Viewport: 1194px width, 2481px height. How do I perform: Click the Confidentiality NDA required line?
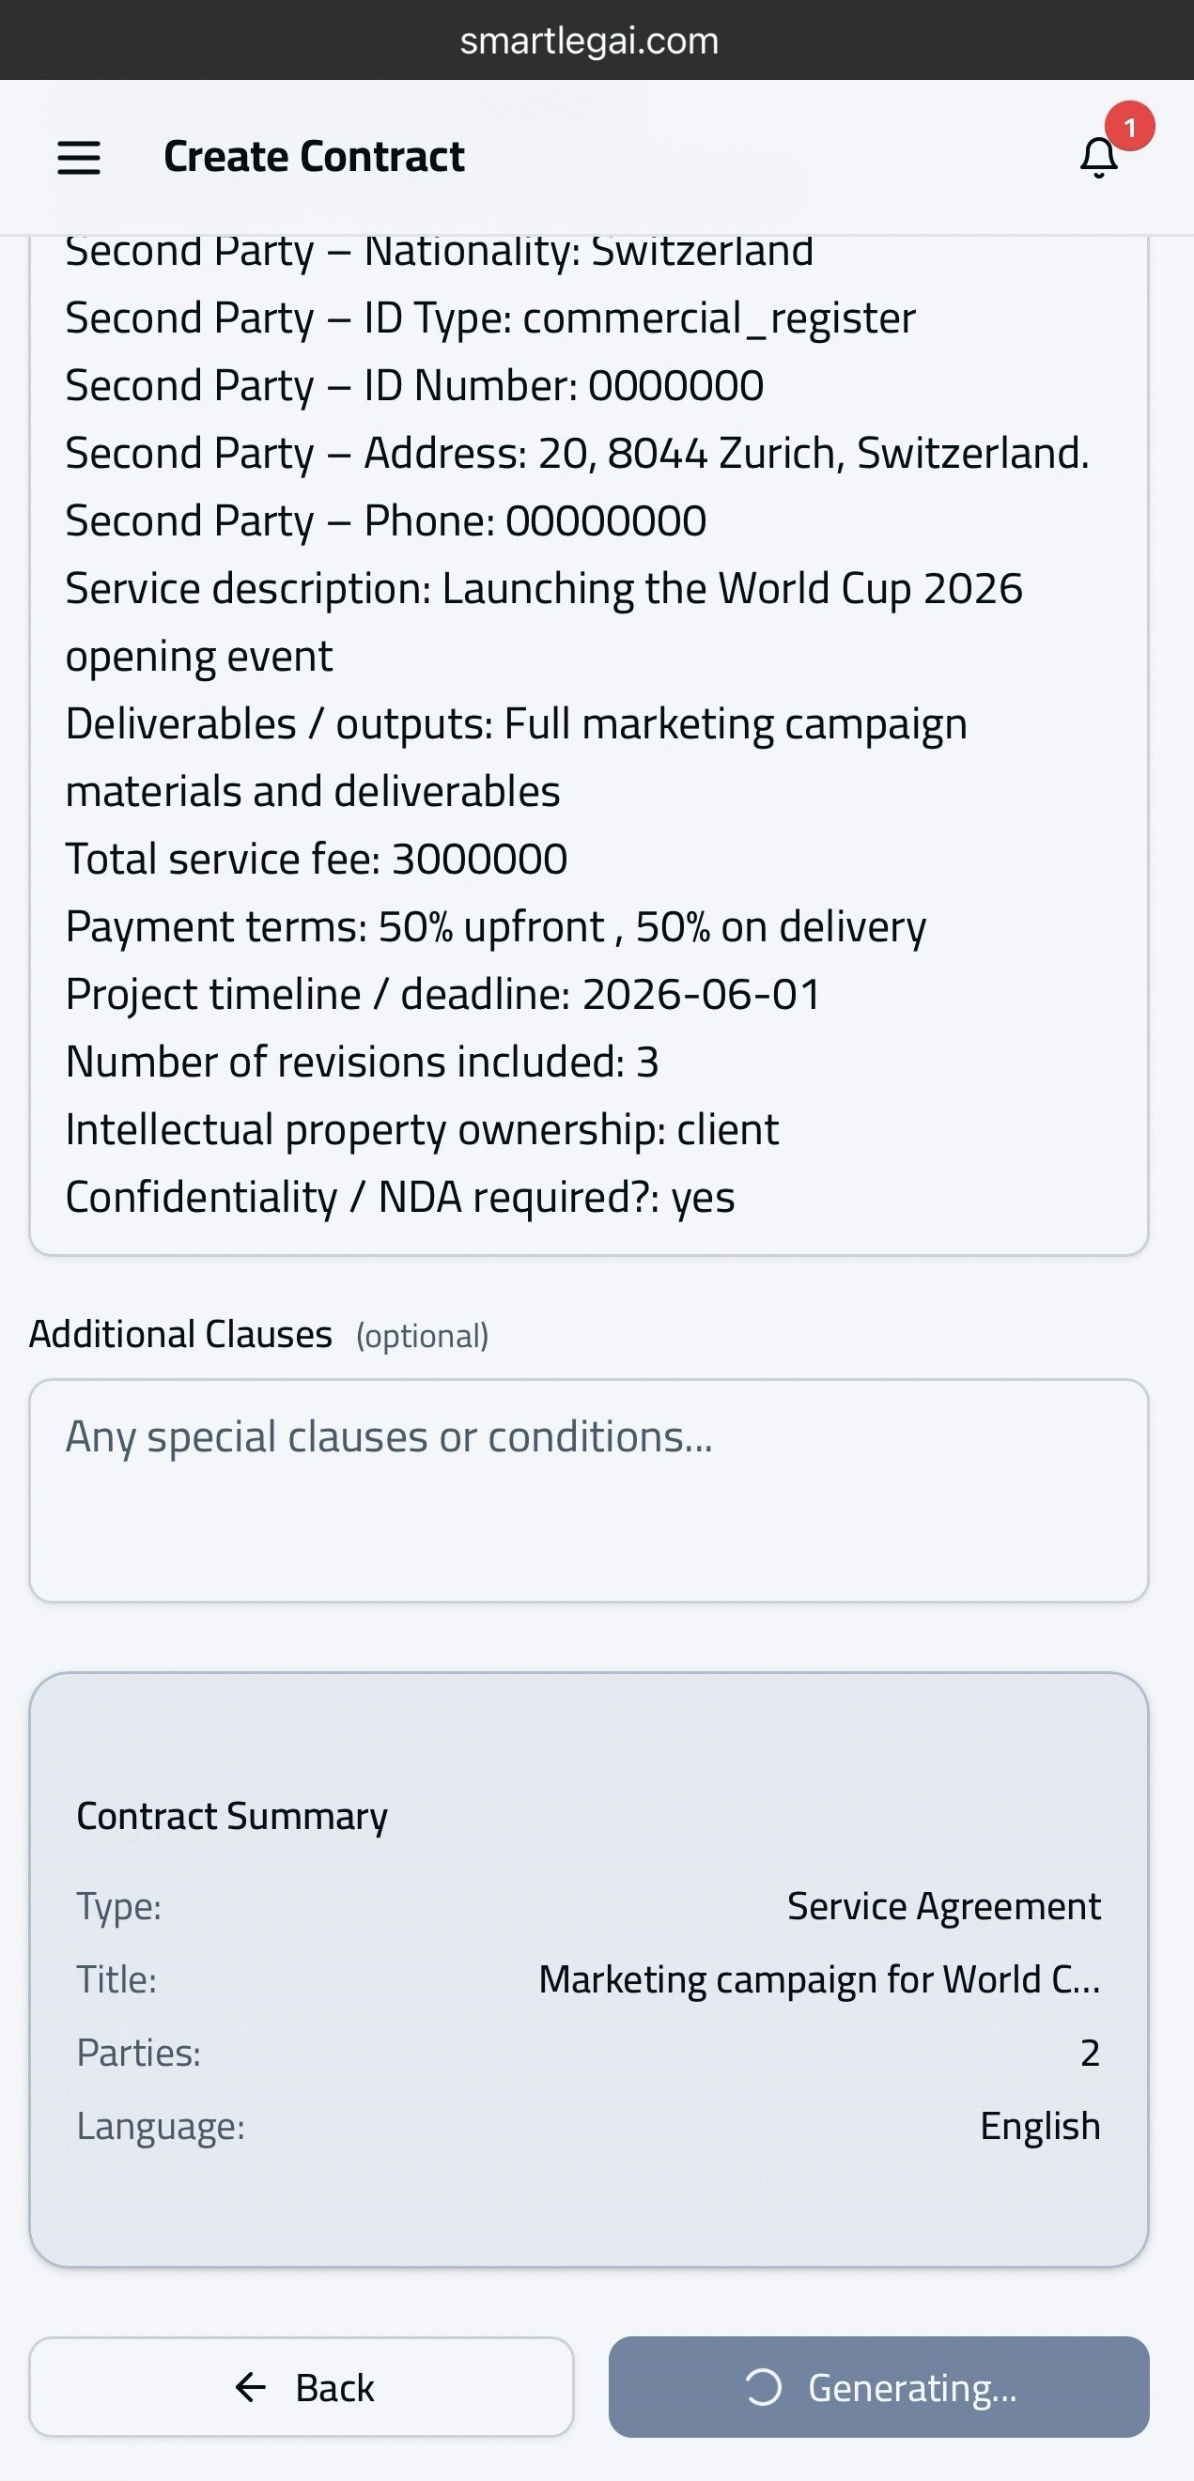click(399, 1197)
